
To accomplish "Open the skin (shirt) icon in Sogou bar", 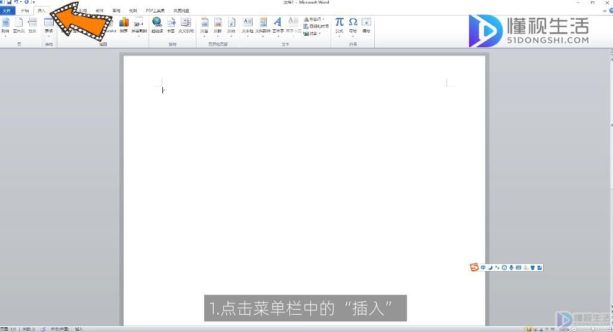I will click(532, 268).
